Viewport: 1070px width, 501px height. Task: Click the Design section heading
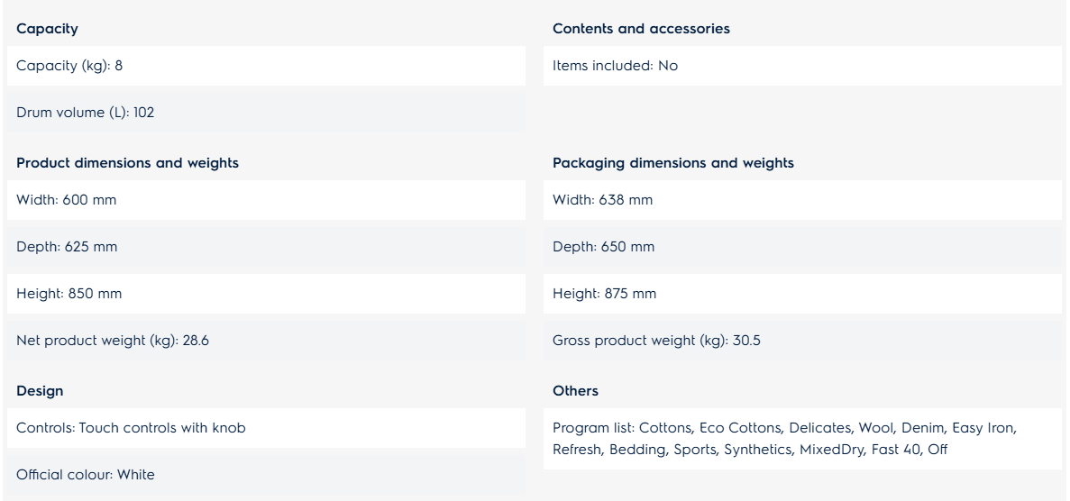point(40,391)
